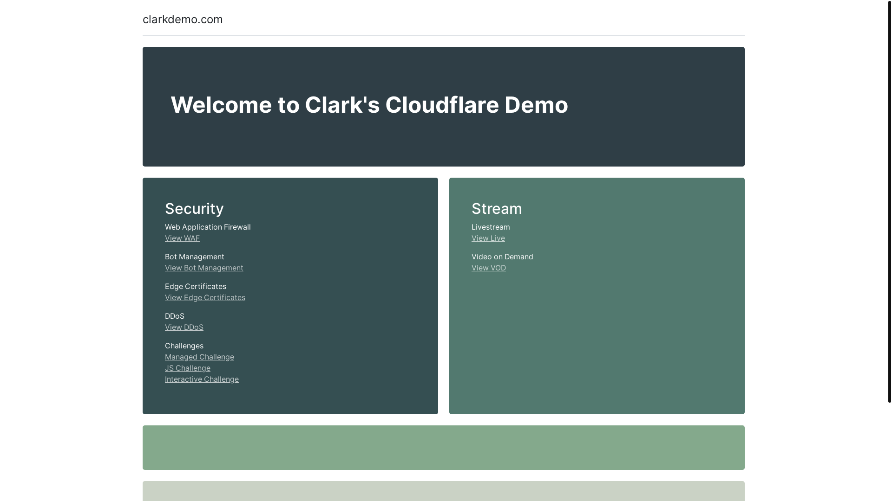The height and width of the screenshot is (501, 892).
Task: Click the Welcome to Clark's Cloudflare Demo heading
Action: [x=369, y=105]
